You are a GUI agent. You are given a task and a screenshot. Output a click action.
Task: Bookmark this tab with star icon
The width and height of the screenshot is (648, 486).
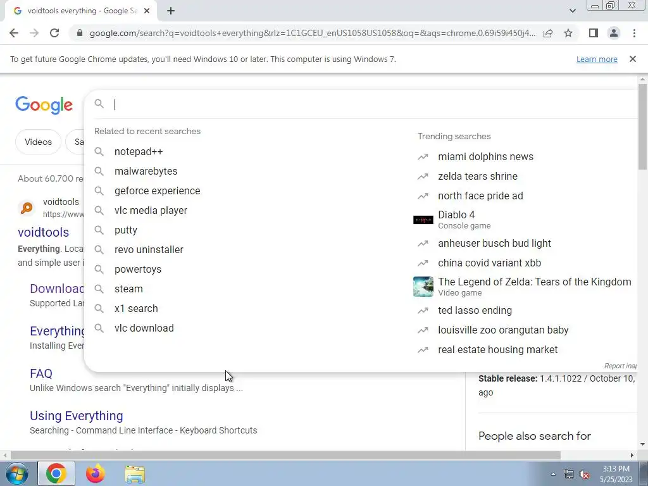(x=568, y=33)
